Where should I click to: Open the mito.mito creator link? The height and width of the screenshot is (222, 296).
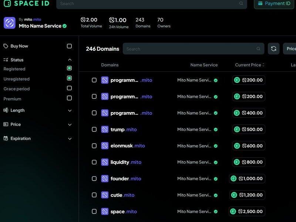click(x=33, y=20)
